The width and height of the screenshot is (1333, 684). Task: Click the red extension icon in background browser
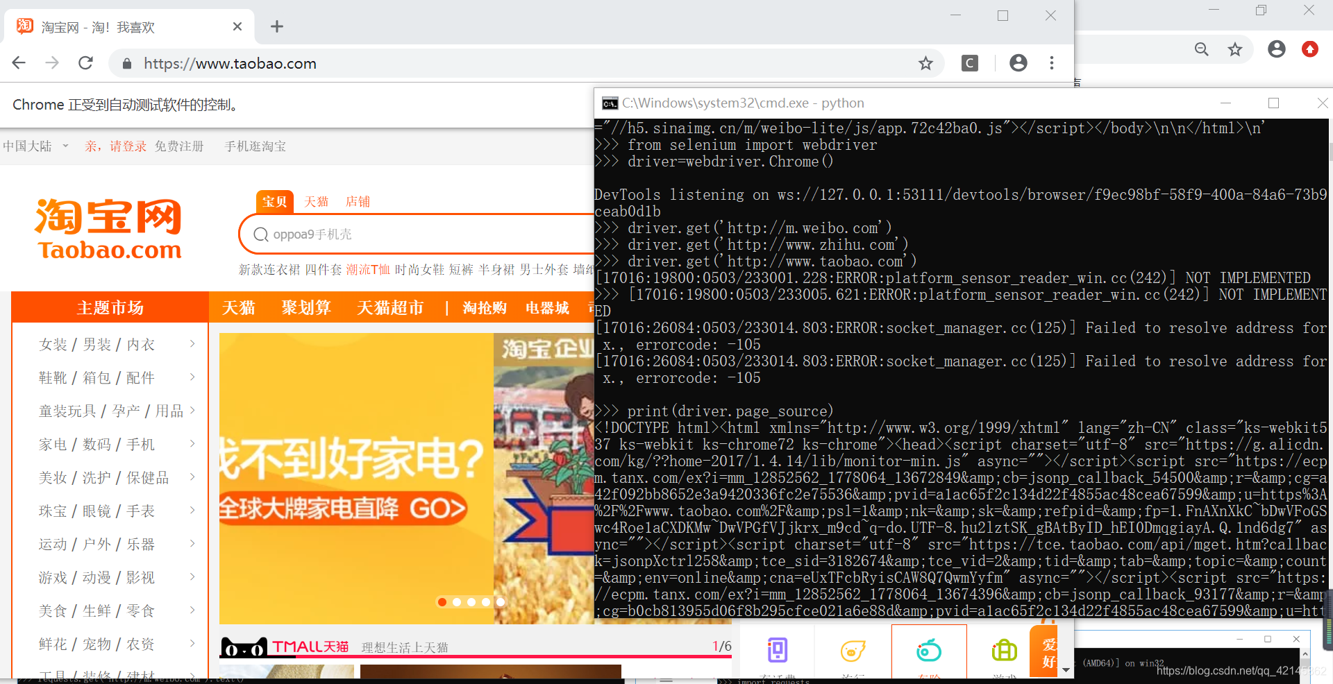[1310, 49]
